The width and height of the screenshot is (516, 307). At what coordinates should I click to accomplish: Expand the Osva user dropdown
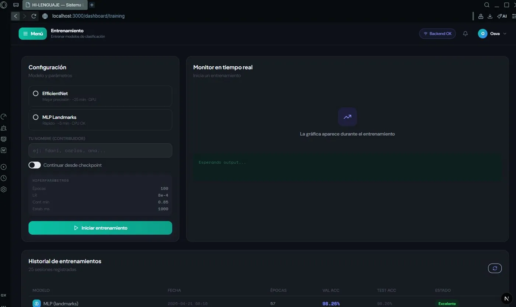[x=492, y=34]
